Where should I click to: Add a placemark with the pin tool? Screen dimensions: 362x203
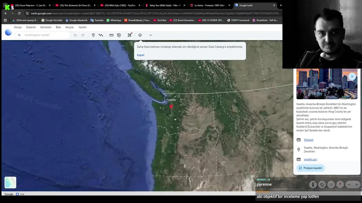coord(93,35)
